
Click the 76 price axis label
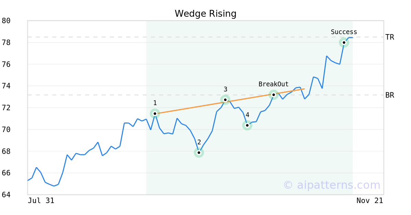[6, 64]
